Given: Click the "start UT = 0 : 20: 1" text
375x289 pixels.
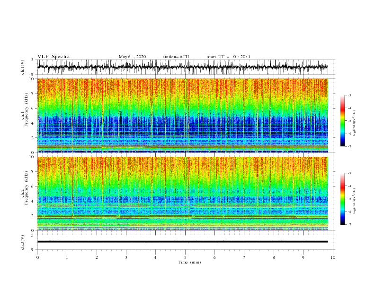Looking at the screenshot, I should pyautogui.click(x=229, y=57).
